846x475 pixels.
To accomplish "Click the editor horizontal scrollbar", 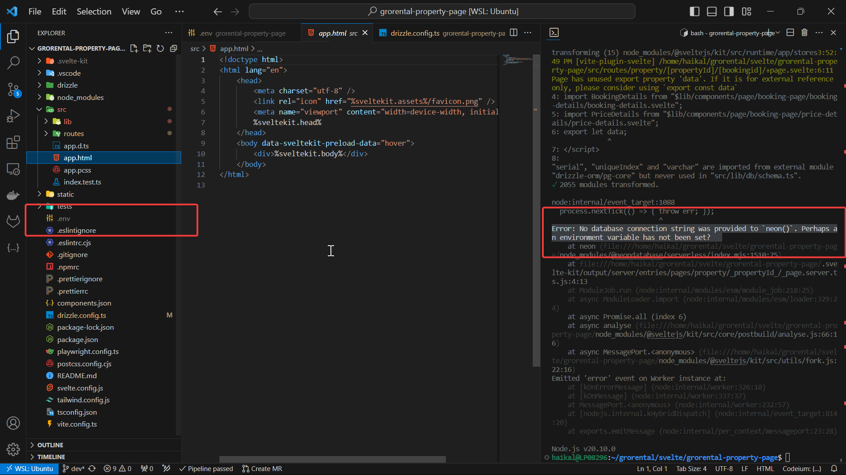I will [332, 459].
